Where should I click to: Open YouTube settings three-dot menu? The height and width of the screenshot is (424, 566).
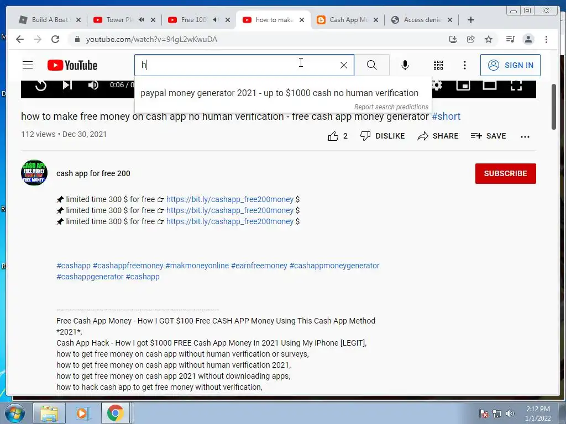click(x=465, y=65)
